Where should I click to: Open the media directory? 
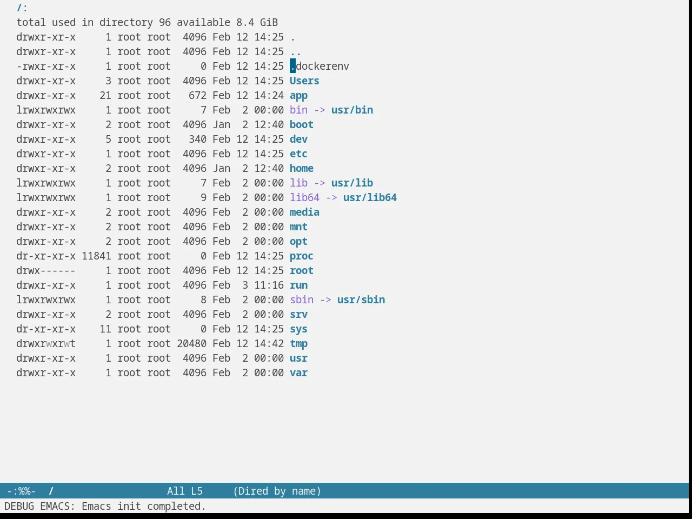tap(304, 212)
